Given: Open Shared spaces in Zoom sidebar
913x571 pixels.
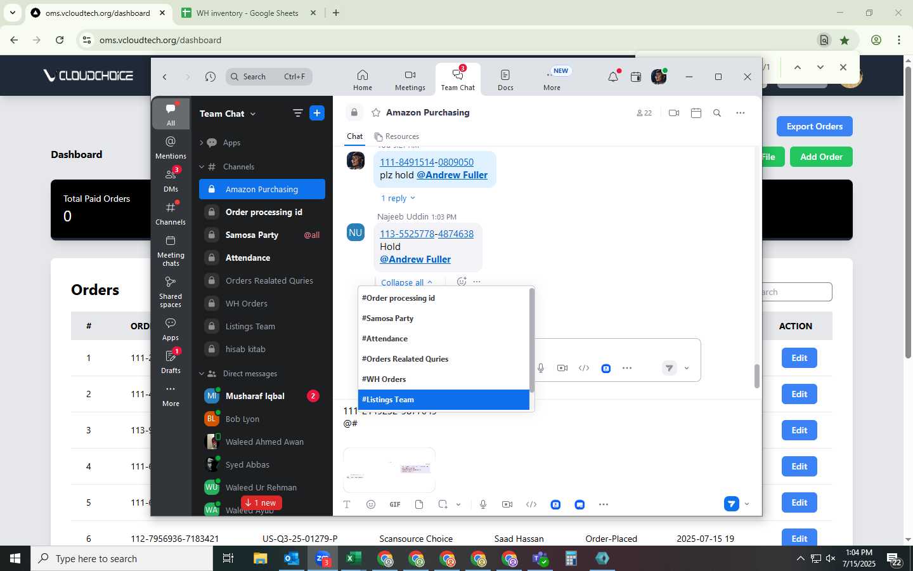Looking at the screenshot, I should point(171,292).
